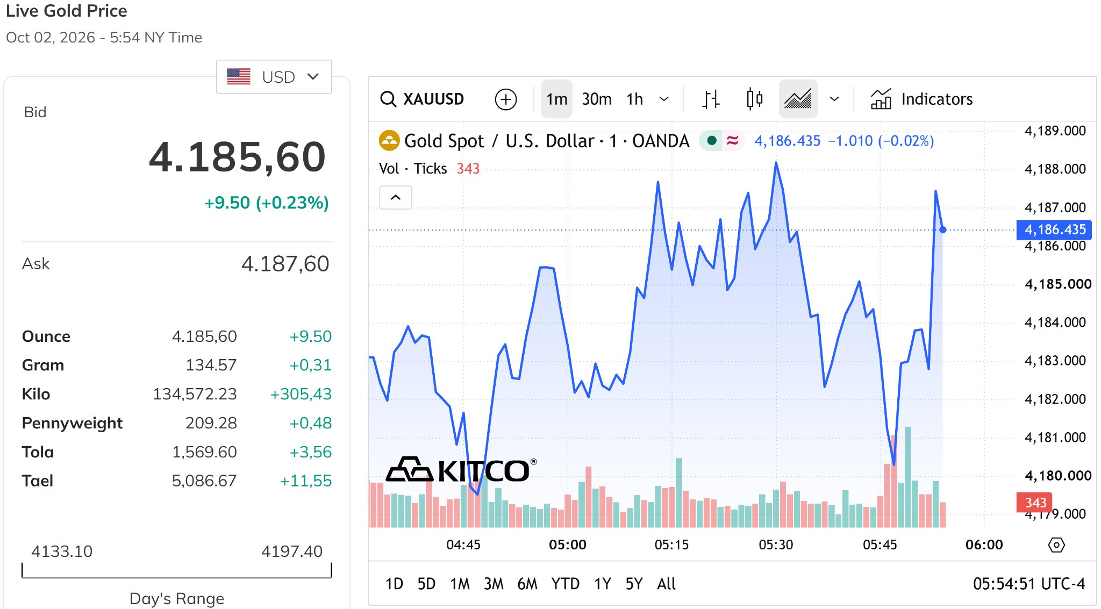Screen dimensions: 1101x609
Task: Expand the chart style dropdown arrow
Action: tap(834, 99)
